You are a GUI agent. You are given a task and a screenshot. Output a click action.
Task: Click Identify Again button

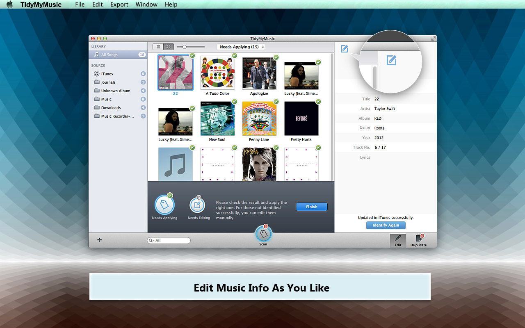coord(386,225)
